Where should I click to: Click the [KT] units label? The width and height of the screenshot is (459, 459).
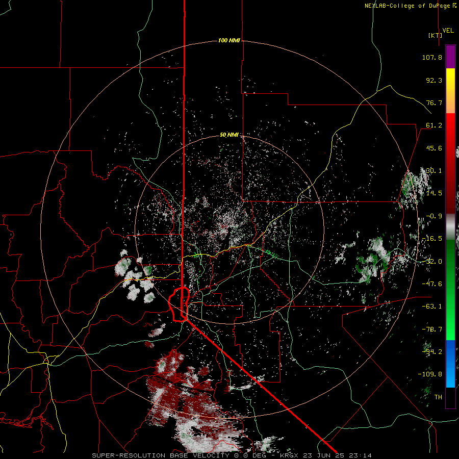coord(436,35)
